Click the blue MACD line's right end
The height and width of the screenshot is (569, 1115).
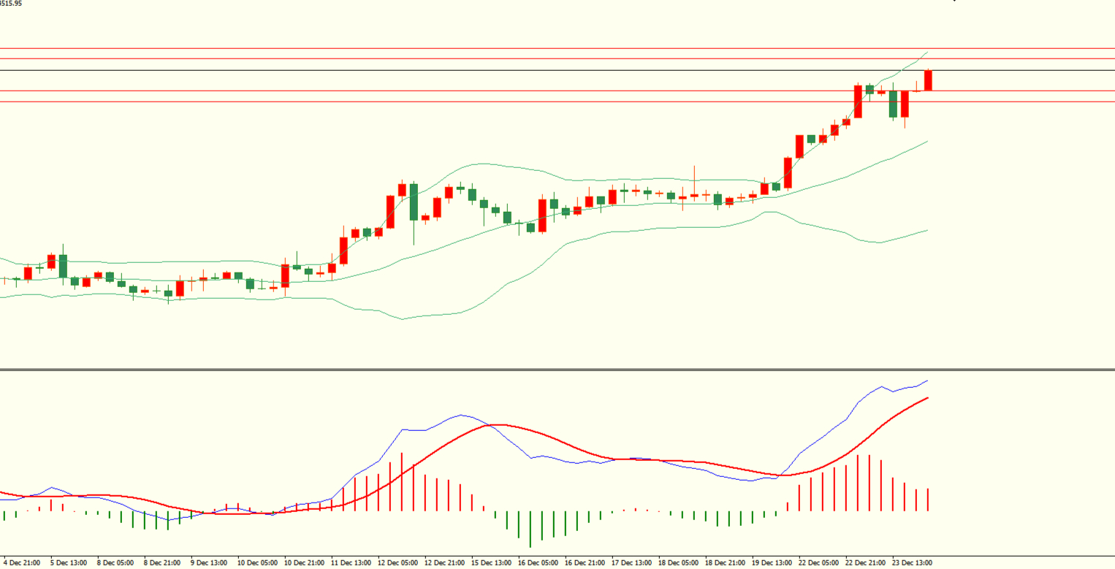coord(926,381)
